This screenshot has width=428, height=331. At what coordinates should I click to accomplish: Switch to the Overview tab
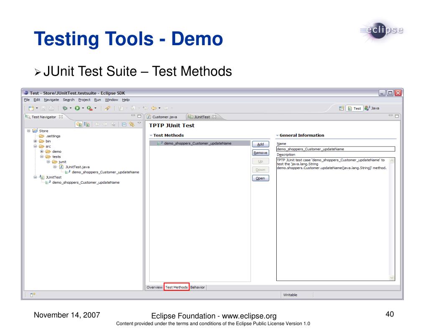pos(155,287)
